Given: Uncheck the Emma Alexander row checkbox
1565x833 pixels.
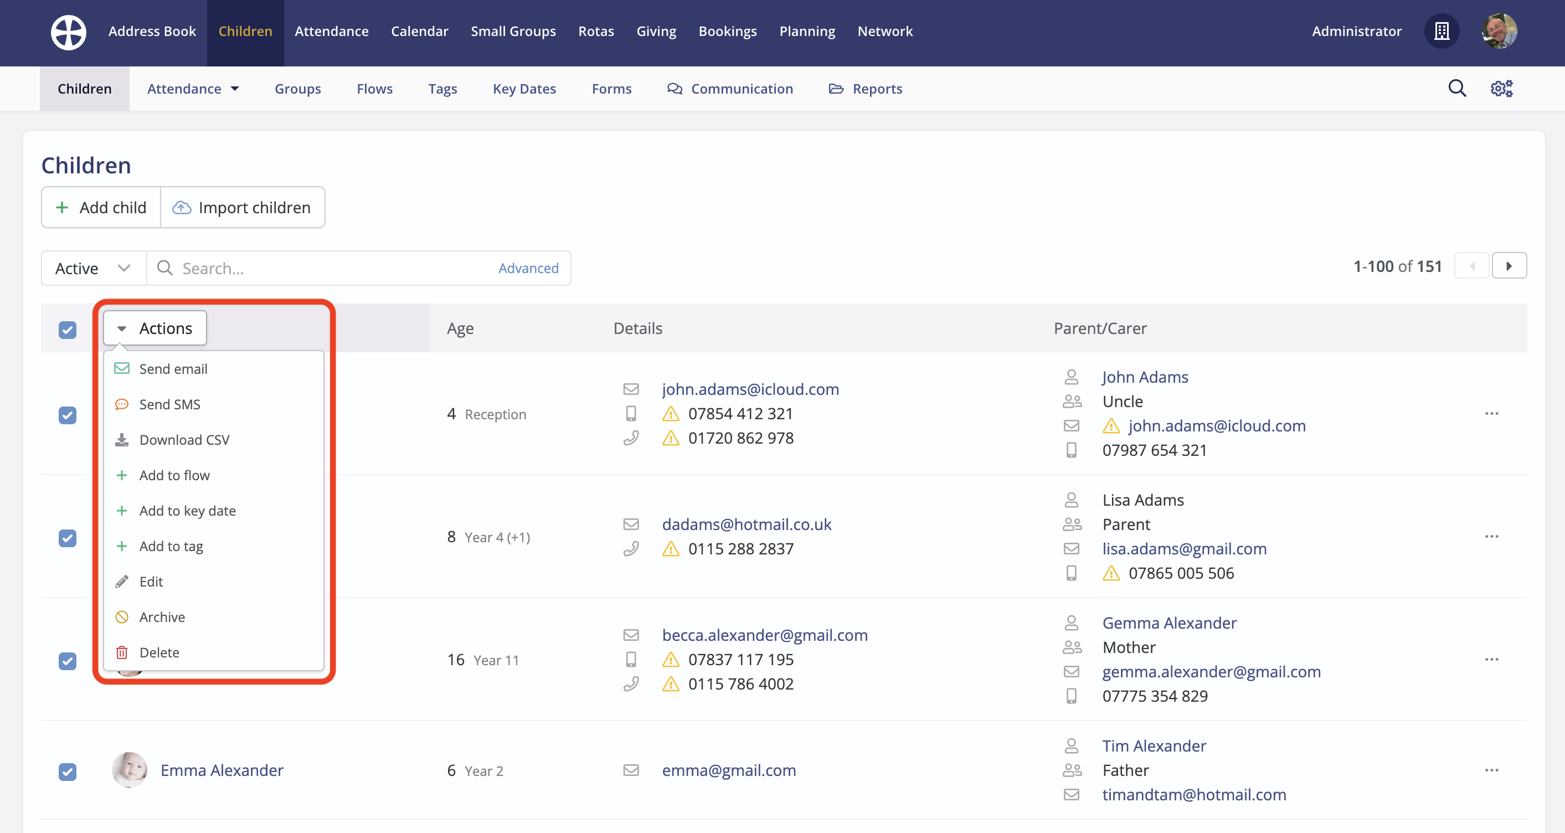Looking at the screenshot, I should coord(68,771).
